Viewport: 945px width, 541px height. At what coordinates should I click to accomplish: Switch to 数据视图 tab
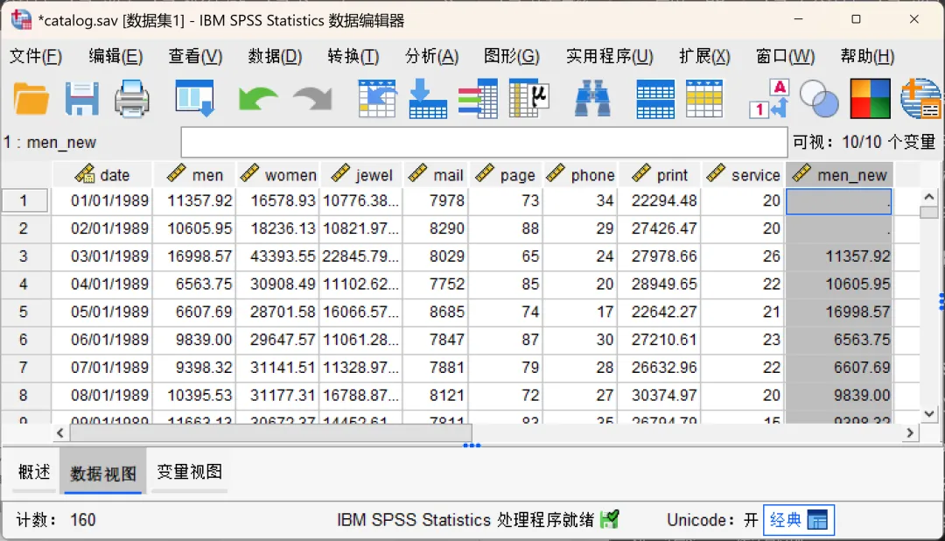[x=103, y=473]
